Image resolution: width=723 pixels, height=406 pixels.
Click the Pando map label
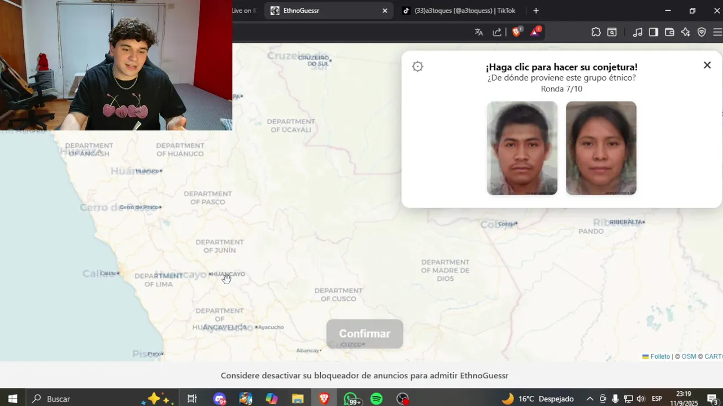point(591,231)
